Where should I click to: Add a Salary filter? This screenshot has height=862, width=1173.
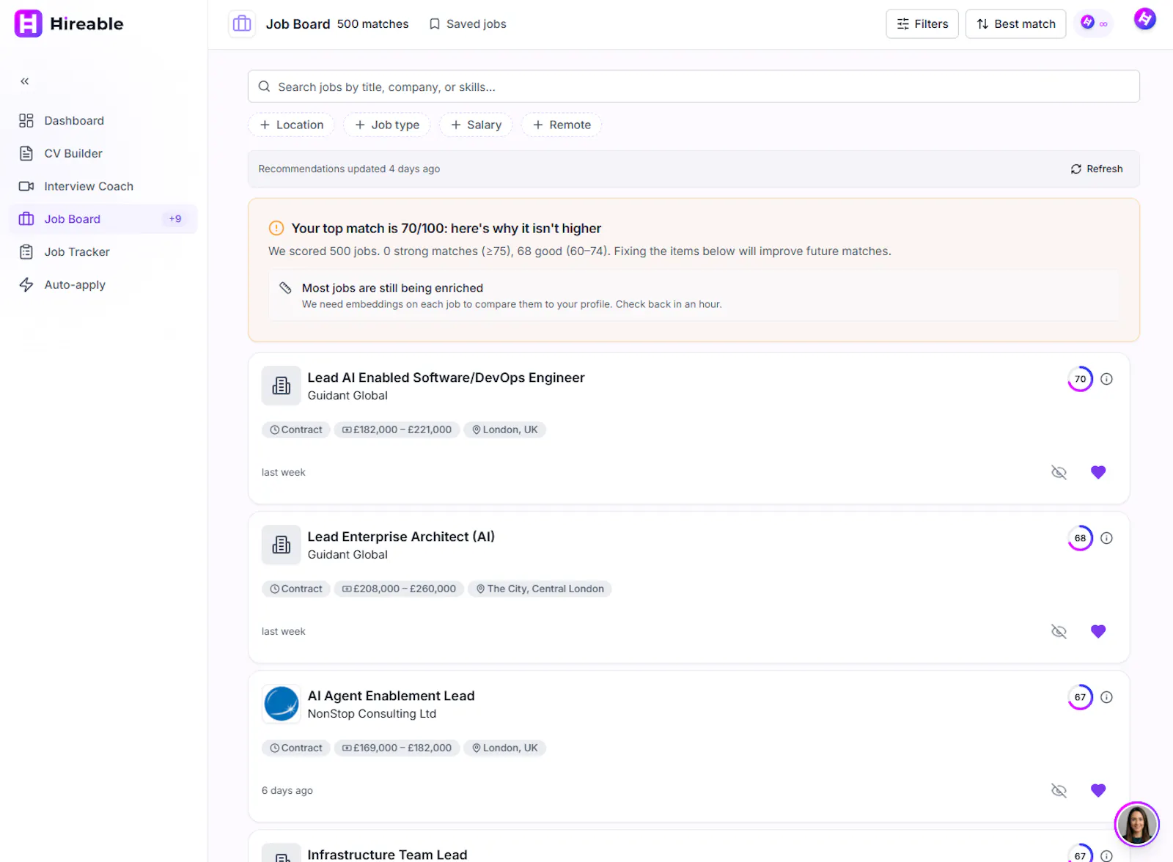pyautogui.click(x=476, y=125)
